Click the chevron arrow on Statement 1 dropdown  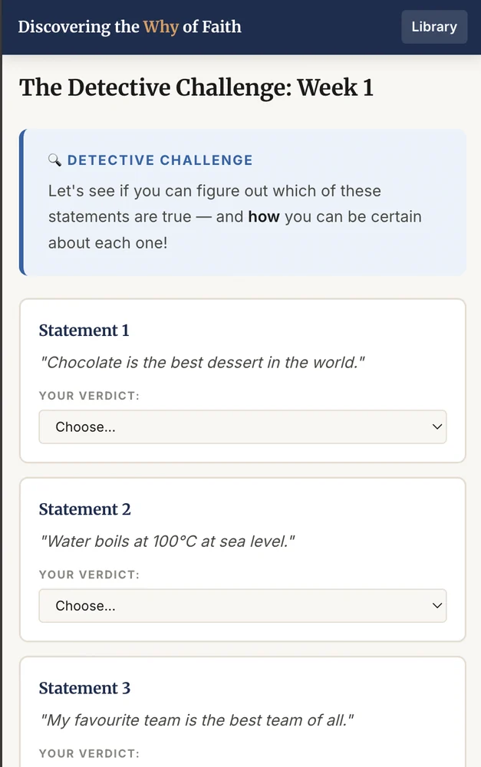(x=437, y=427)
